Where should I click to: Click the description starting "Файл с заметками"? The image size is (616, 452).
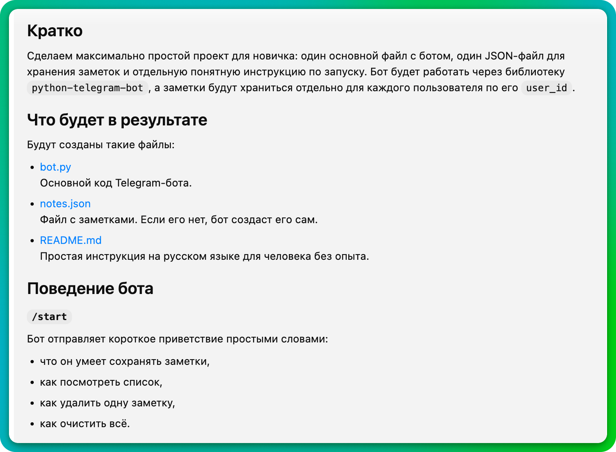coord(179,219)
